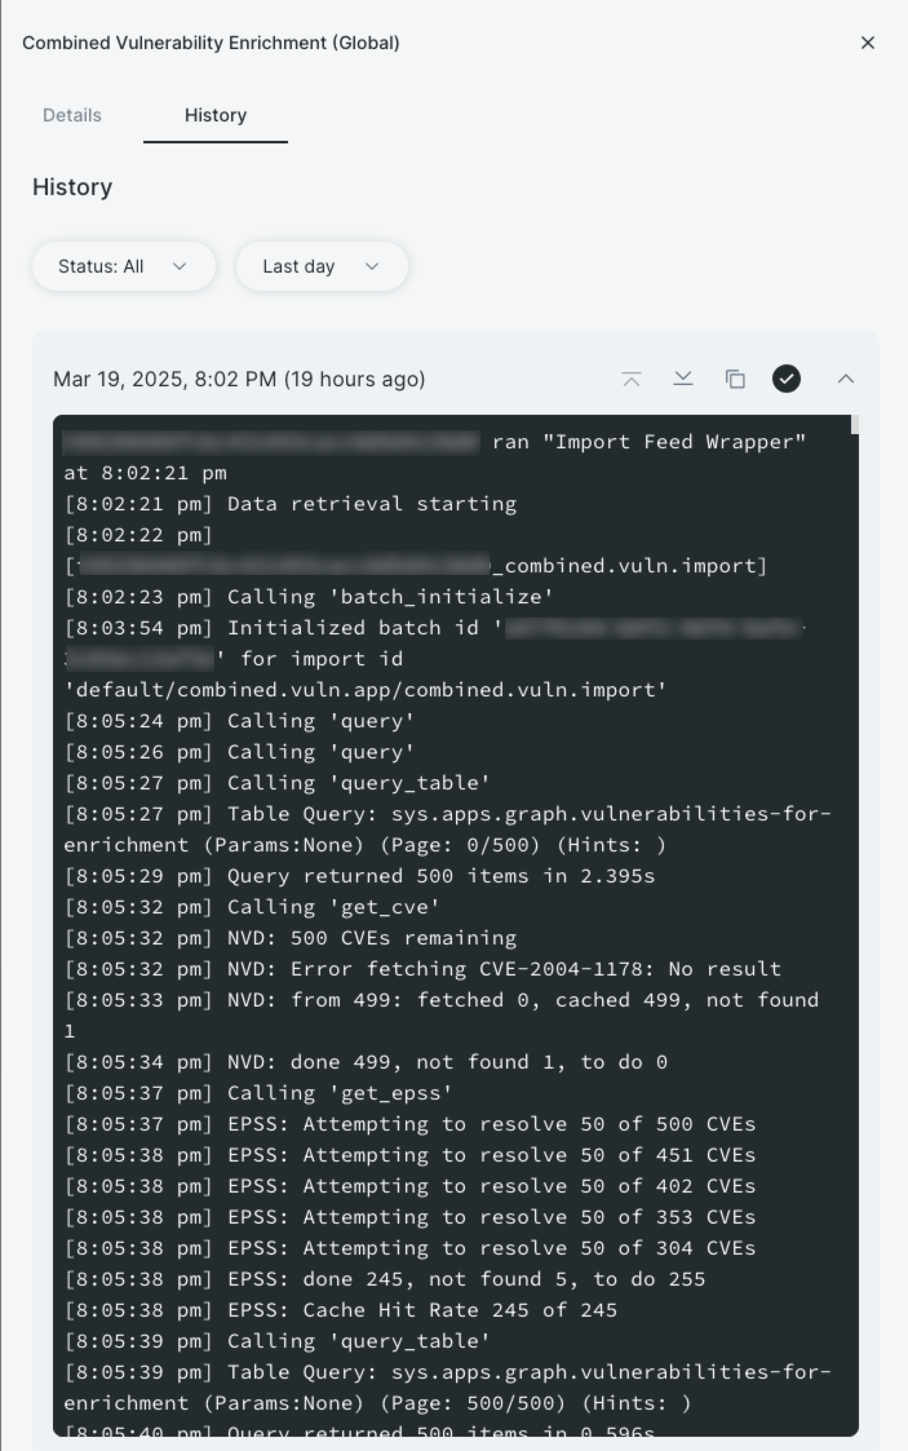Copy the run log to clipboard
This screenshot has height=1451, width=908.
click(735, 379)
